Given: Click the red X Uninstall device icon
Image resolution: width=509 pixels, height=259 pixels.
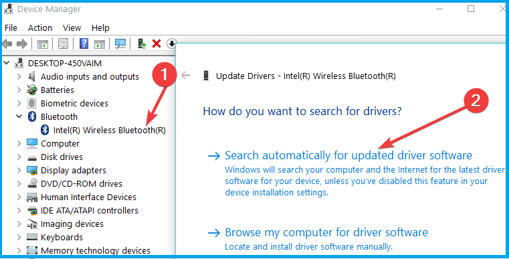Looking at the screenshot, I should point(157,44).
